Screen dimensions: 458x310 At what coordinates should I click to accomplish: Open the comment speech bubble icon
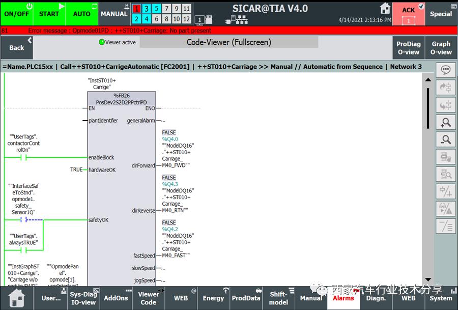click(x=446, y=70)
